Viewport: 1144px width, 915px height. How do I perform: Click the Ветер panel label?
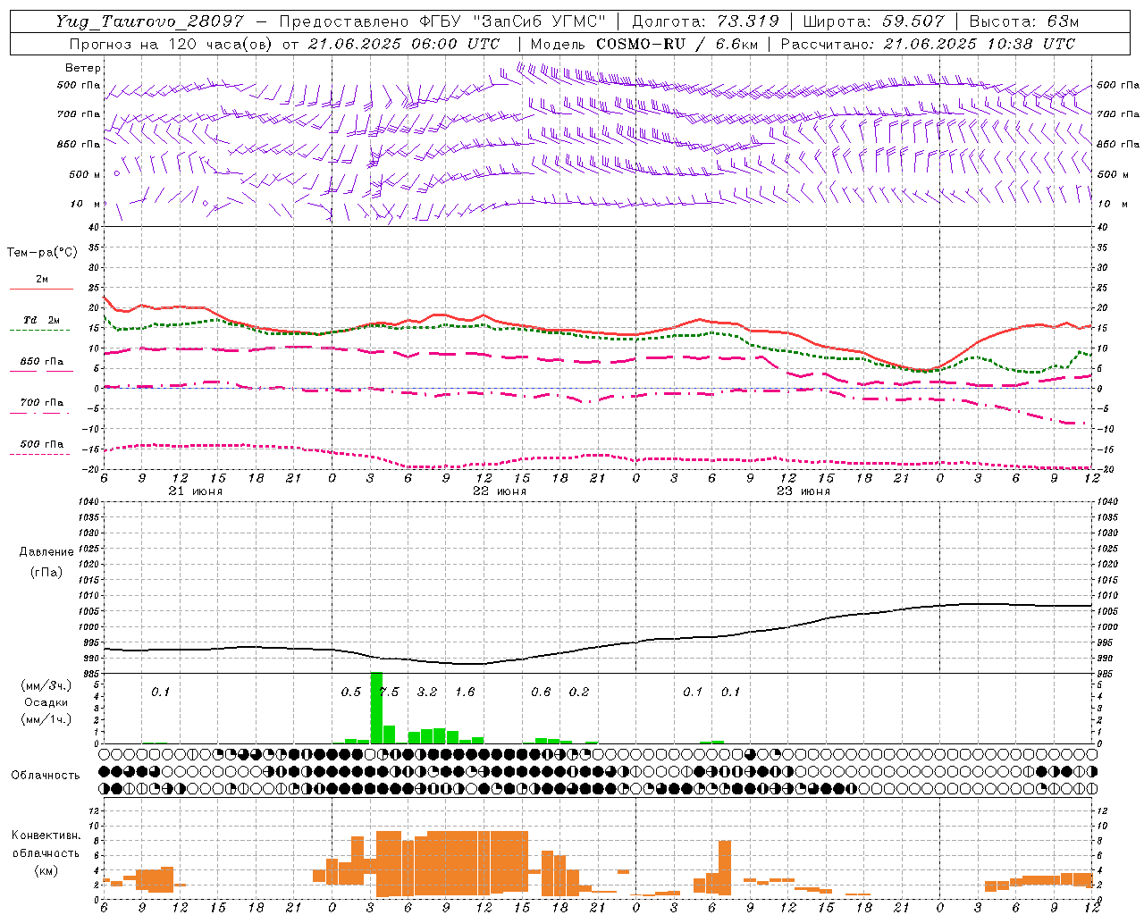[x=82, y=68]
